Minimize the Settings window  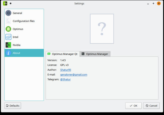click(x=148, y=3)
